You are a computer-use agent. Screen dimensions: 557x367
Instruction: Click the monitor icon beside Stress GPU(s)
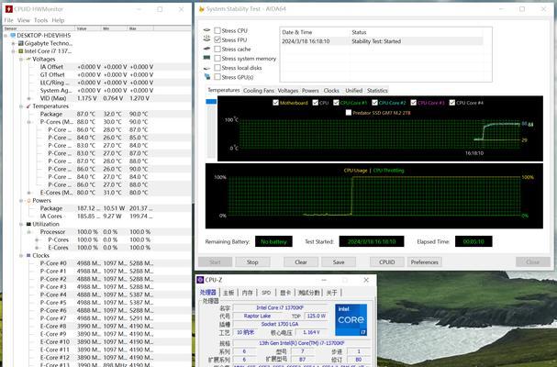(207, 77)
